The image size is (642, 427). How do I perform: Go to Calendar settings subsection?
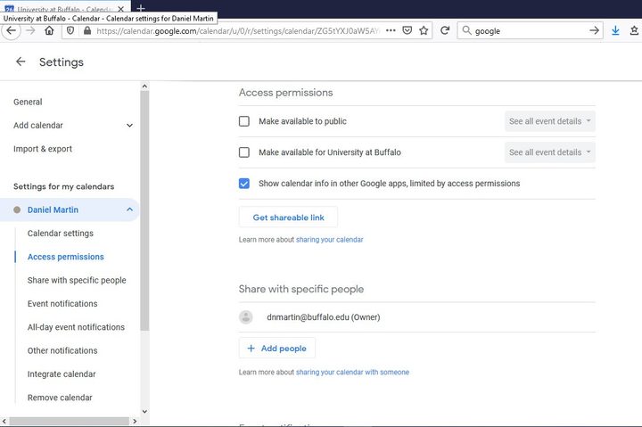(x=61, y=234)
